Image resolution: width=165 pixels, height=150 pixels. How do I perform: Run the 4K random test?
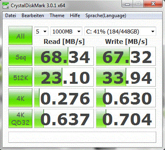click(20, 98)
